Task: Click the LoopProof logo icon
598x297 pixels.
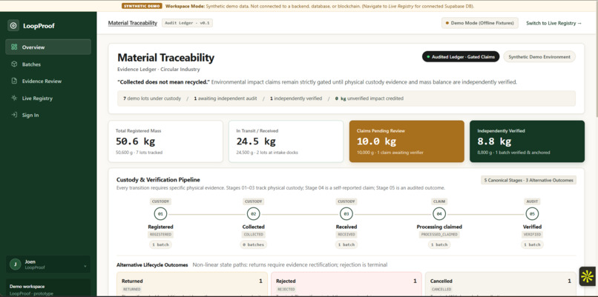Action: [13, 26]
